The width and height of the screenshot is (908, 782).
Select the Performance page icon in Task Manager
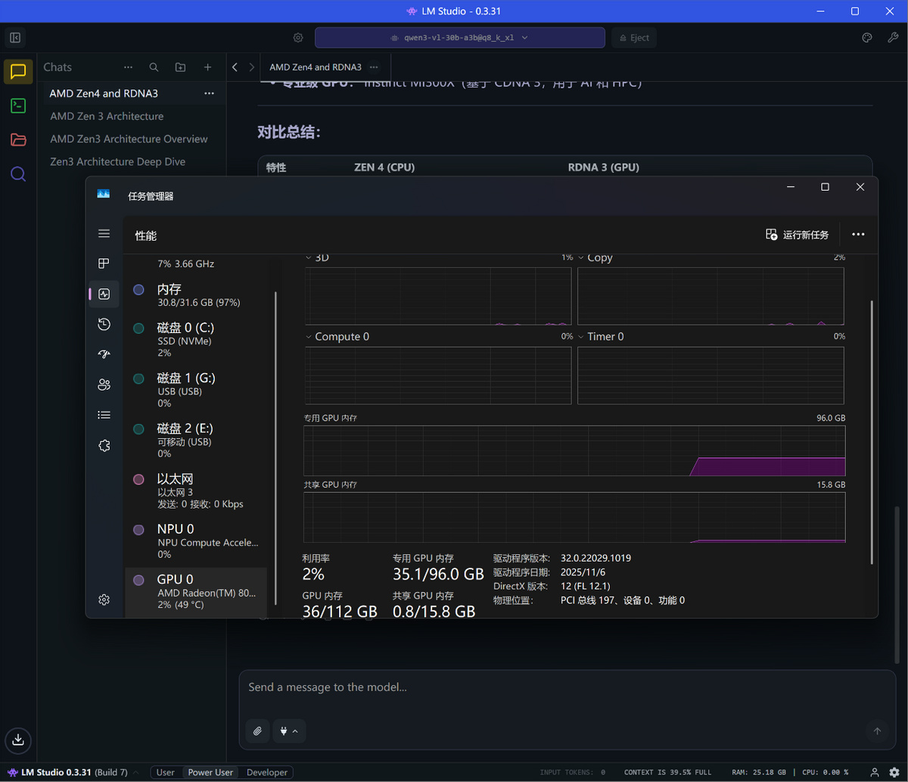[x=104, y=294]
